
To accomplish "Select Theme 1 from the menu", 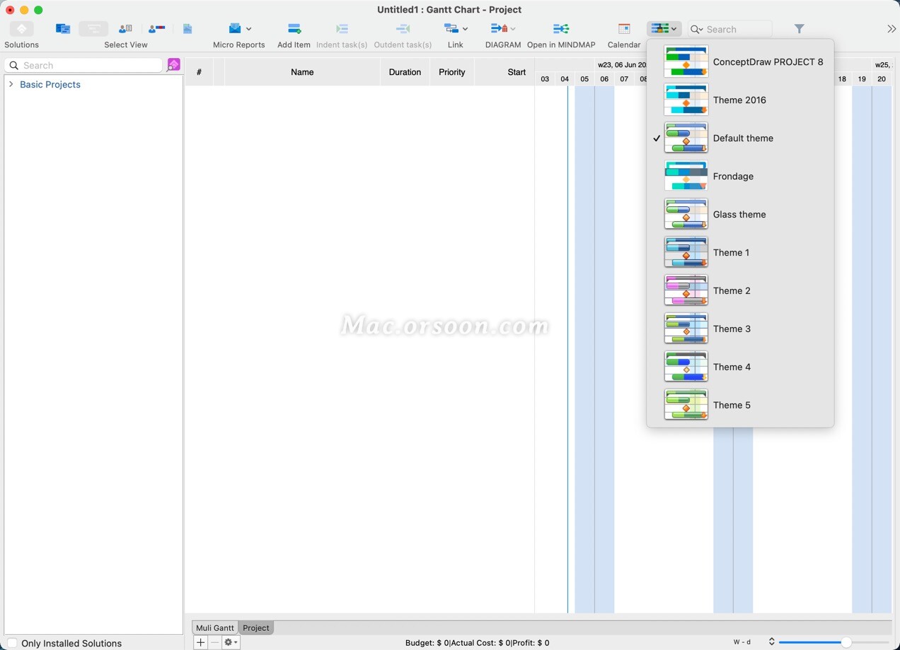I will [740, 252].
